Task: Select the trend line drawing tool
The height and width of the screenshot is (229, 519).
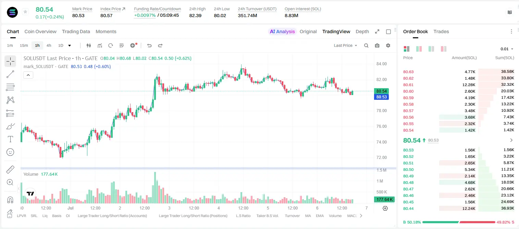Action: 10,74
